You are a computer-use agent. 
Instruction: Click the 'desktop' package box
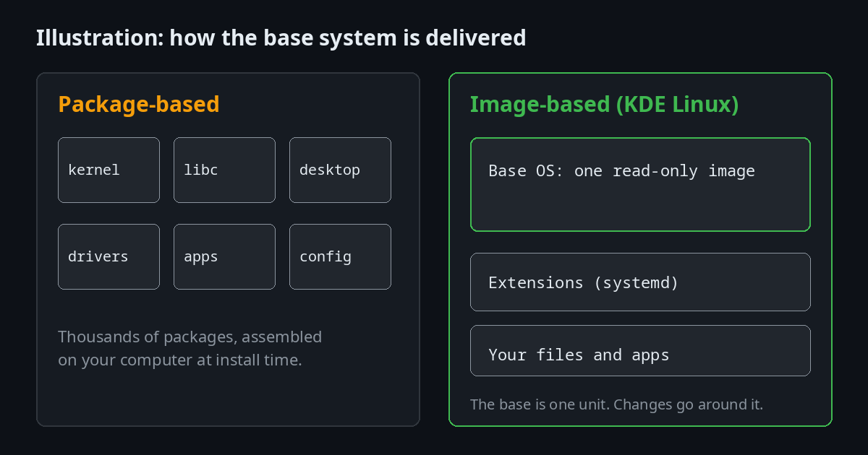(340, 170)
